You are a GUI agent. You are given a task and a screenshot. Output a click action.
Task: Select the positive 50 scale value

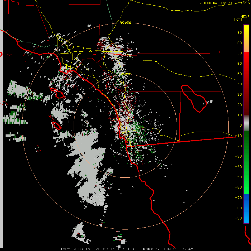coord(240,74)
